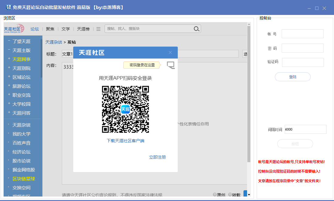Open the hamburger menu beside 天涯榜
This screenshot has width=334, height=201.
coord(98,29)
